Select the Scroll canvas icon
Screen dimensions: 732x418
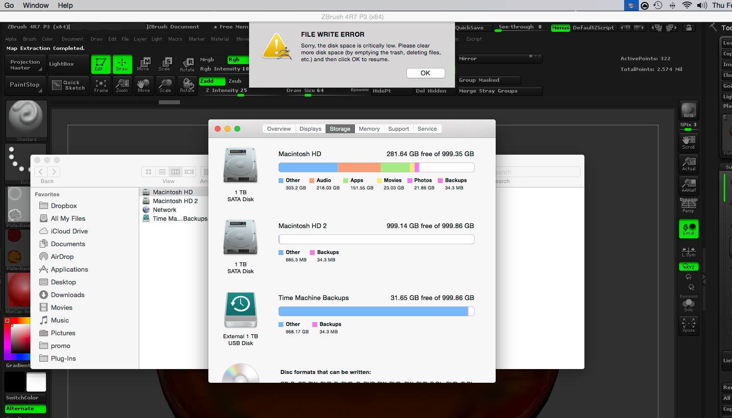(x=688, y=142)
